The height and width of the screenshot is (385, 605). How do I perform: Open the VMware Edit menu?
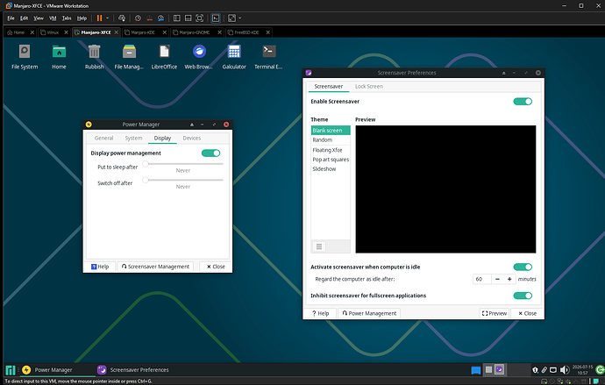[24, 18]
